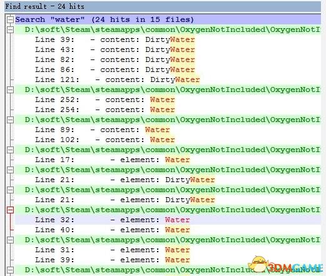Select file path row above Line 89

coord(168,120)
